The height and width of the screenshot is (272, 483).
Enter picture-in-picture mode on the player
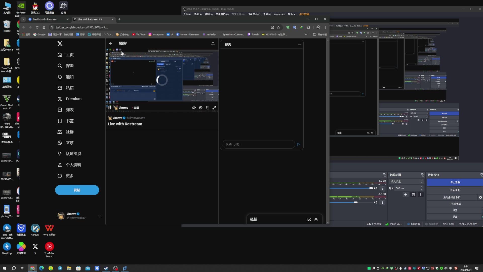tap(208, 108)
